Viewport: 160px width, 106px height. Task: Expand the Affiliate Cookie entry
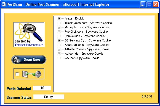pos(59,49)
